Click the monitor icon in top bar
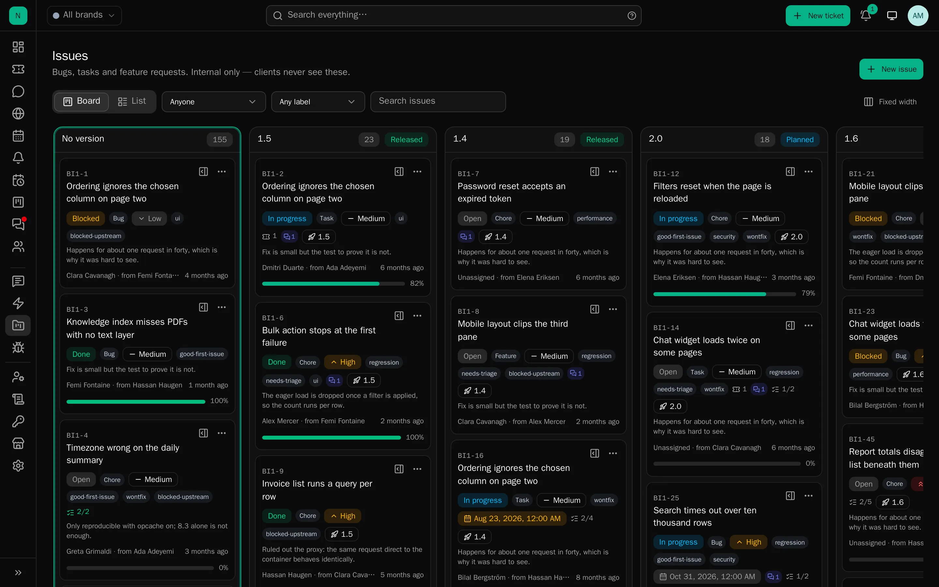This screenshot has height=587, width=939. click(x=892, y=16)
